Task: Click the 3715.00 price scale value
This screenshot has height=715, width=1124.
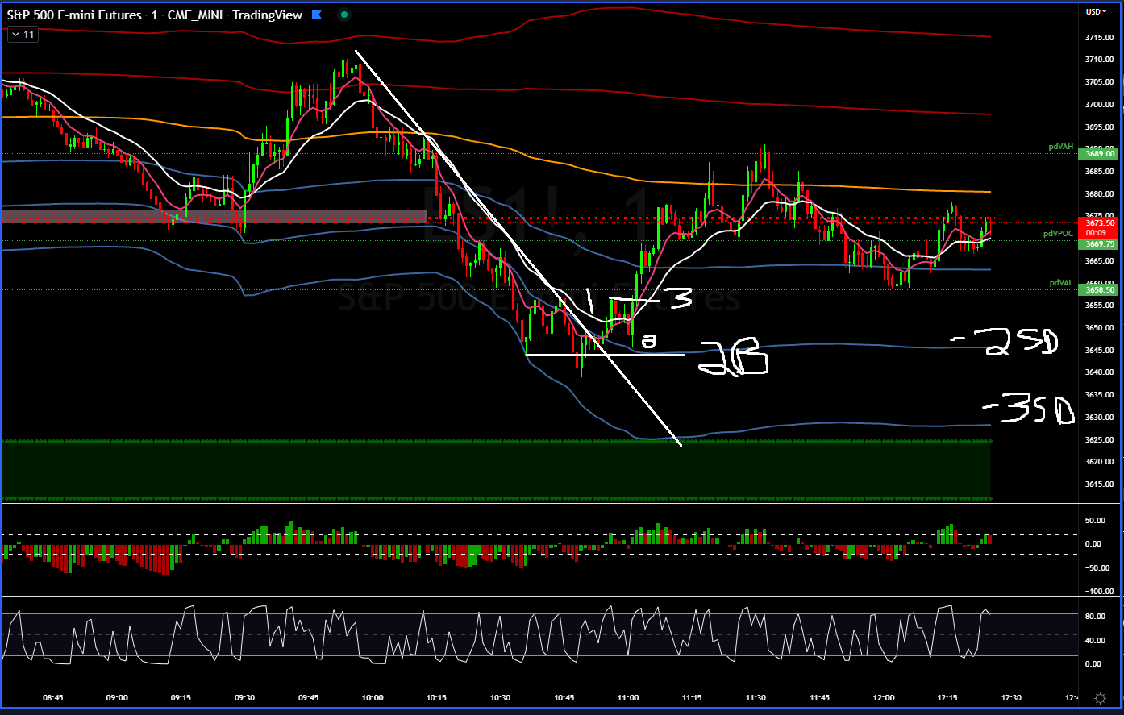Action: [x=1098, y=35]
